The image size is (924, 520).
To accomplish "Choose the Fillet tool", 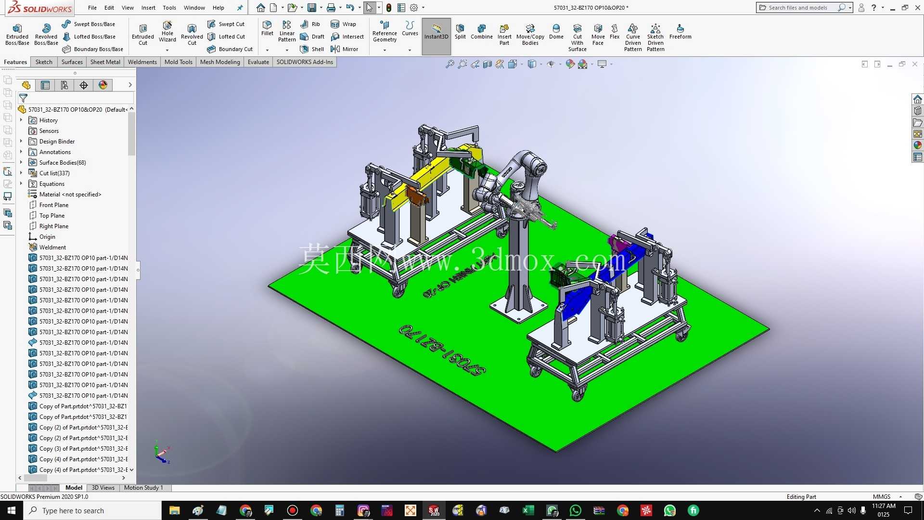I will 267,29.
